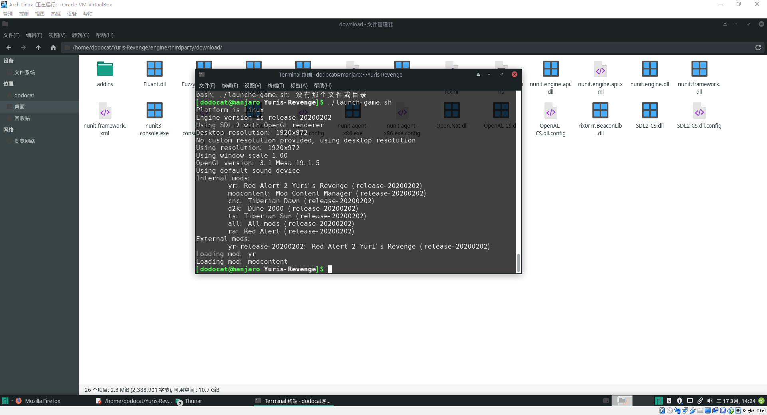Open the 视图(V) menu in file manager
Viewport: 767px width, 415px height.
click(x=56, y=35)
